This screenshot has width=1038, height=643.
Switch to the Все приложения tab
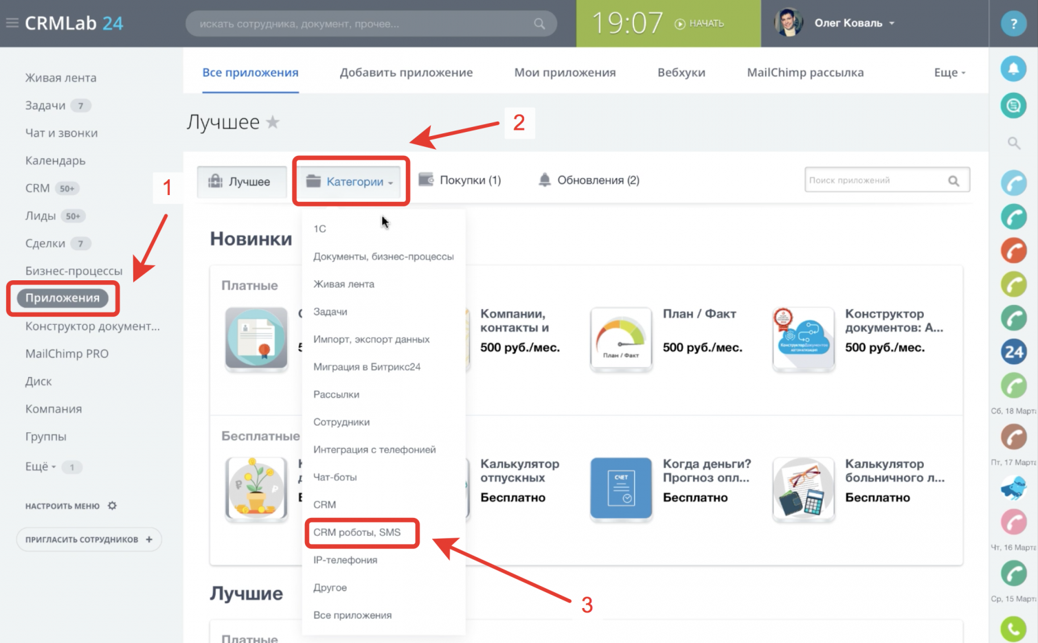[x=250, y=72]
